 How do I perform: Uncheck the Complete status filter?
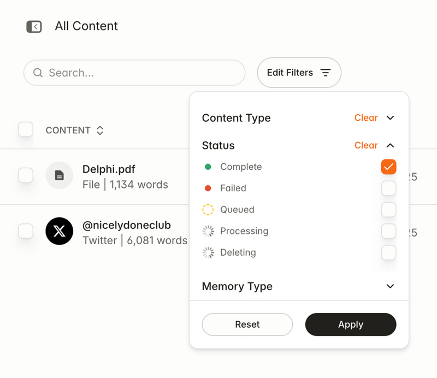388,167
